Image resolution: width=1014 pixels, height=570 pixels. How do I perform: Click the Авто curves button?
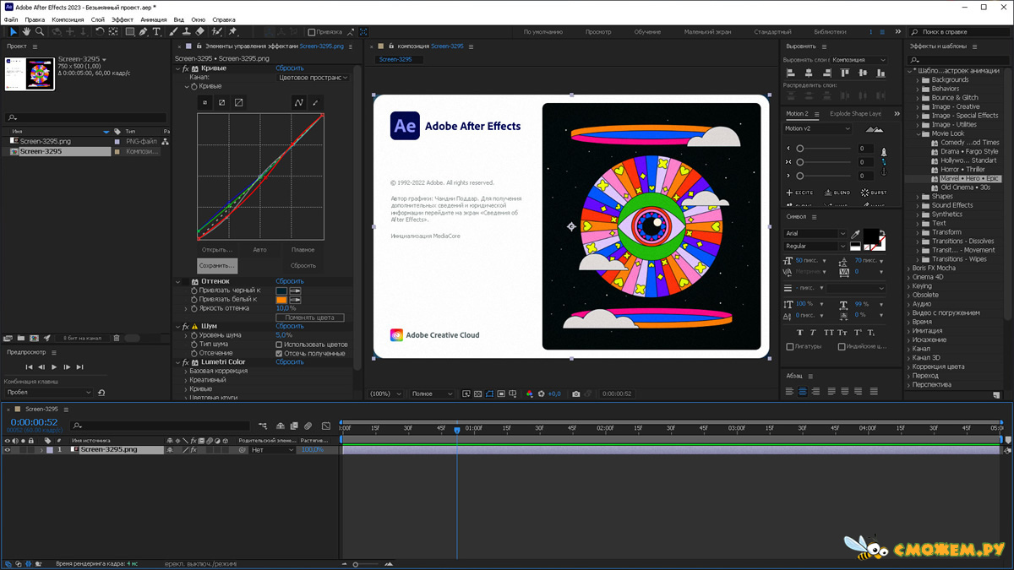coord(259,250)
